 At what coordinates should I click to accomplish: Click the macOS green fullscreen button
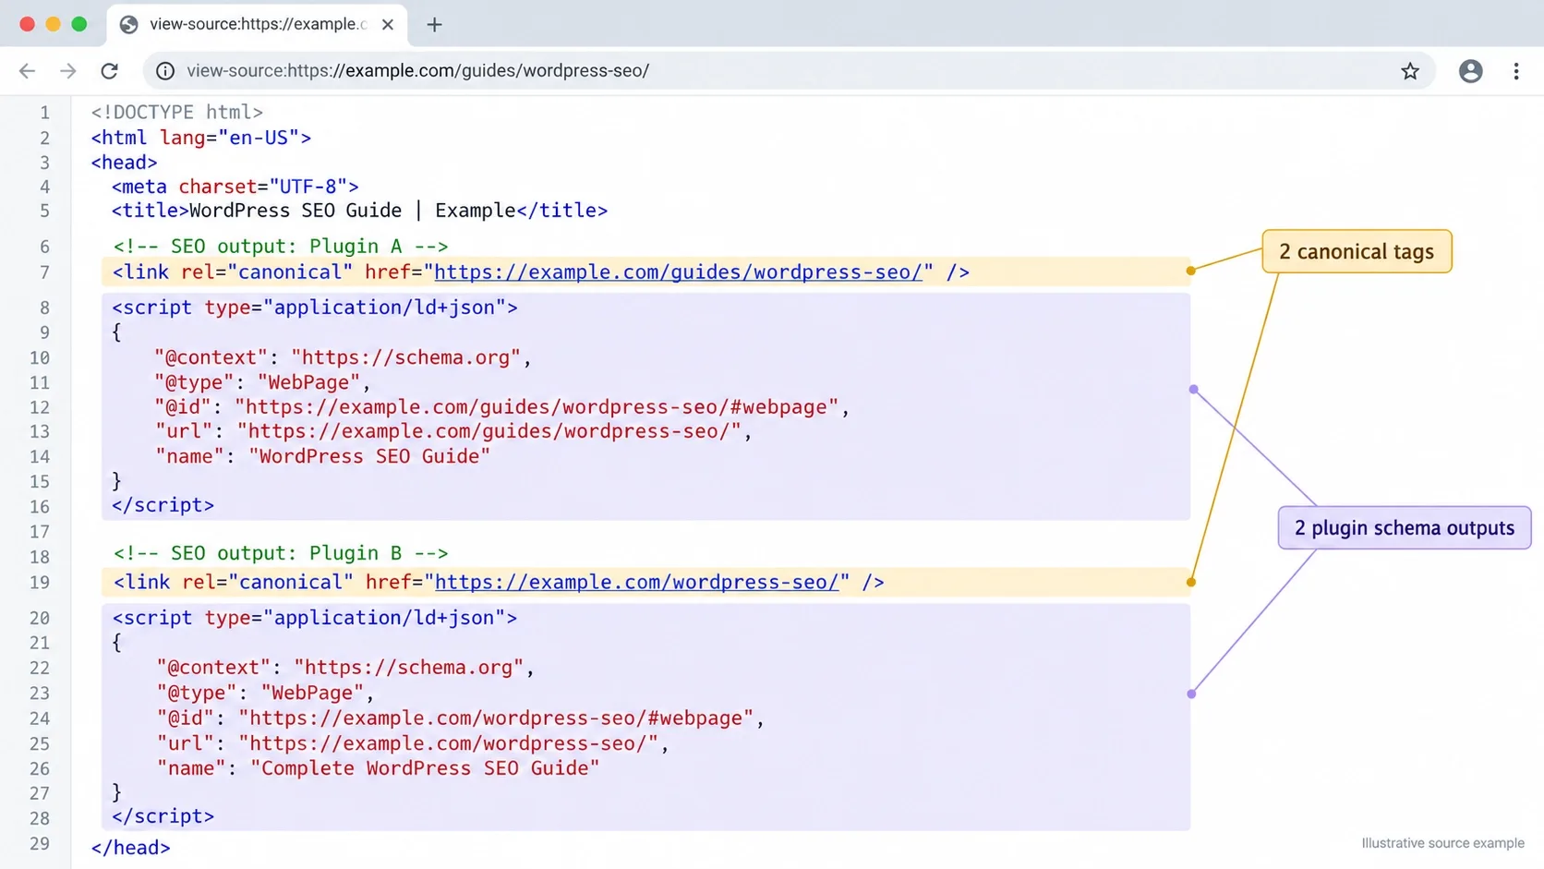[79, 24]
